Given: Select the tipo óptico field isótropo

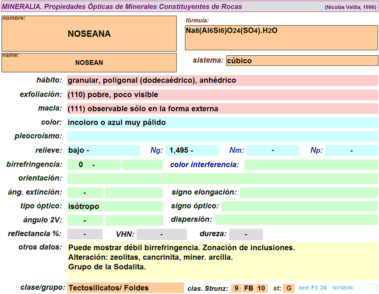Looking at the screenshot, I should coord(115,206).
